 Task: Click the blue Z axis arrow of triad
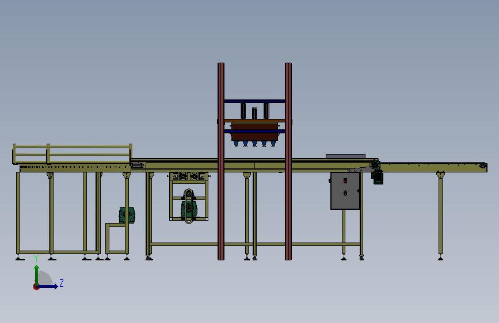click(48, 286)
